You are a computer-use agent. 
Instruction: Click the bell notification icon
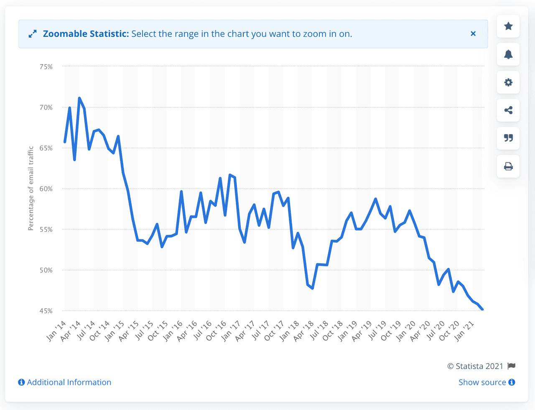508,54
